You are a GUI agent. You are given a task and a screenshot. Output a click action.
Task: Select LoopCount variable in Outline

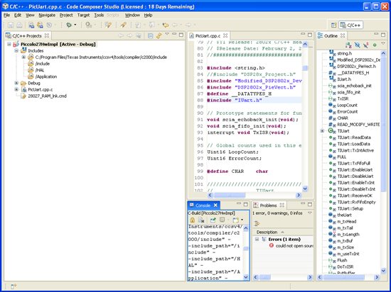pos(347,105)
